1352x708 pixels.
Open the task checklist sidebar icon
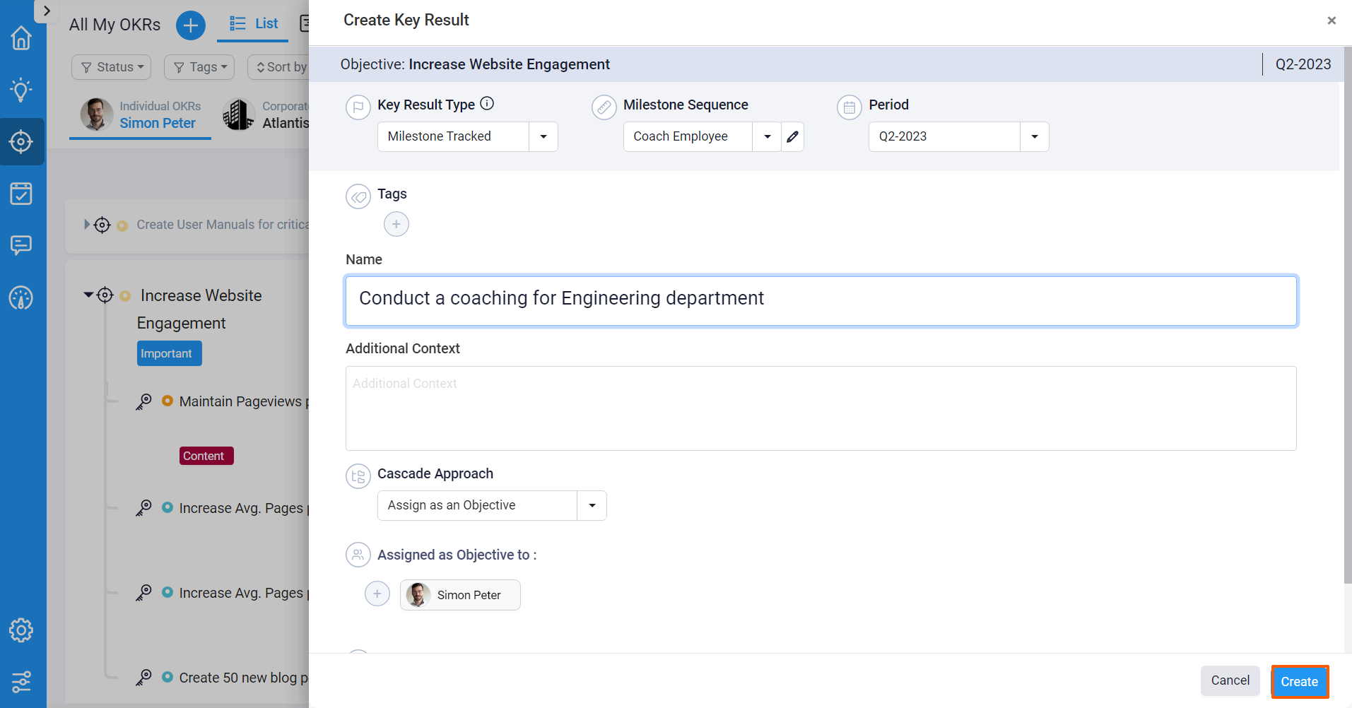21,193
